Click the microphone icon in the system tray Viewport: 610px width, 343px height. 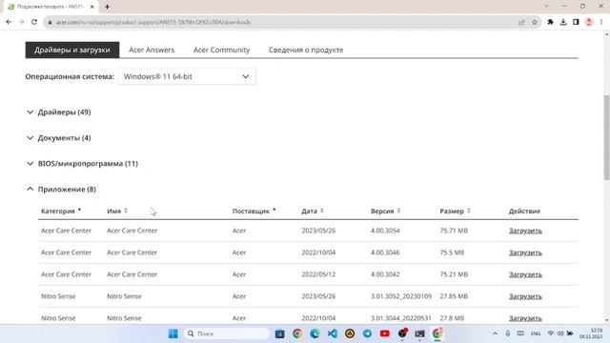[508, 333]
